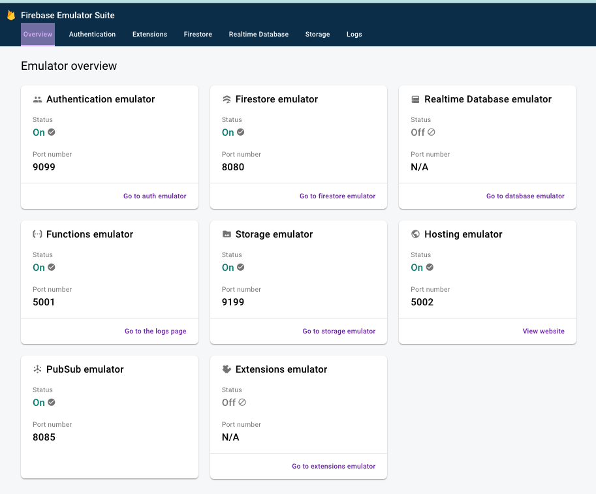
Task: Click PubSub emulator On status text
Action: (x=39, y=403)
